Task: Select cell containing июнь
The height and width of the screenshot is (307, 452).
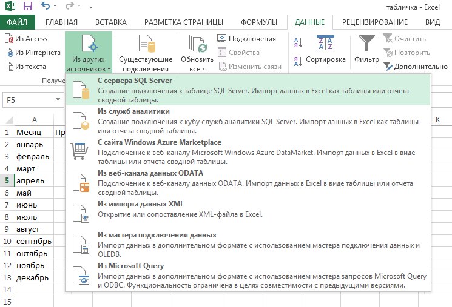Action: [x=35, y=205]
